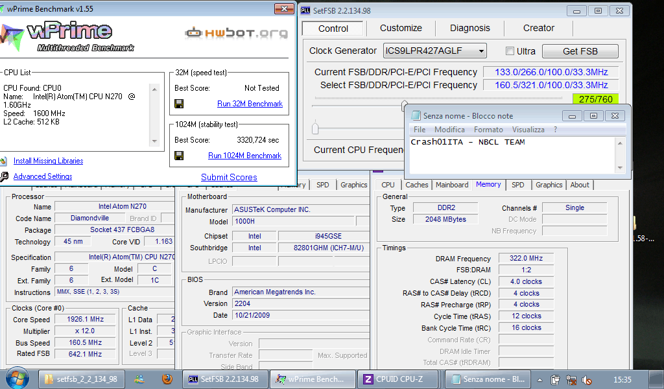Click the Install Missing Libraries icon

click(3, 161)
